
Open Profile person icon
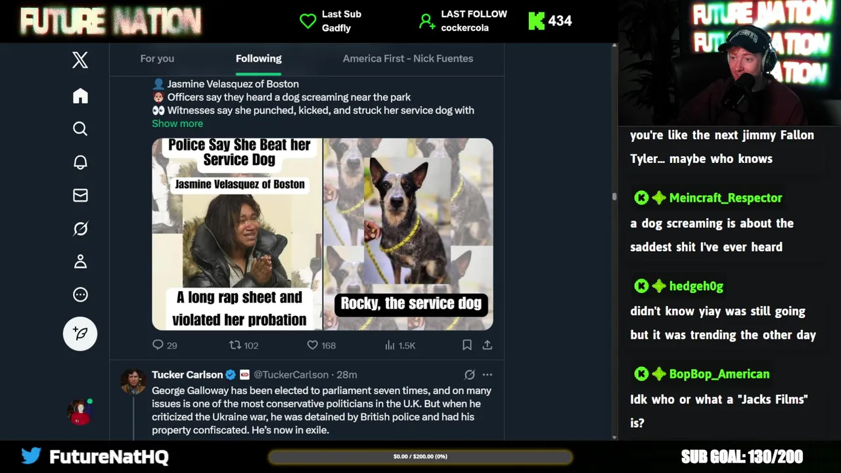pyautogui.click(x=80, y=261)
